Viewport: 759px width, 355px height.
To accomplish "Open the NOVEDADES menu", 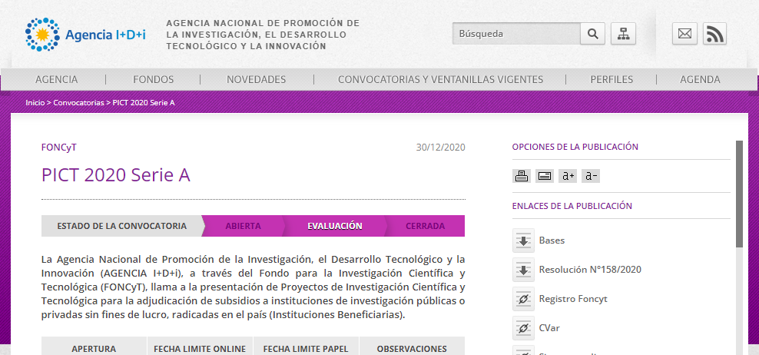I will click(257, 79).
